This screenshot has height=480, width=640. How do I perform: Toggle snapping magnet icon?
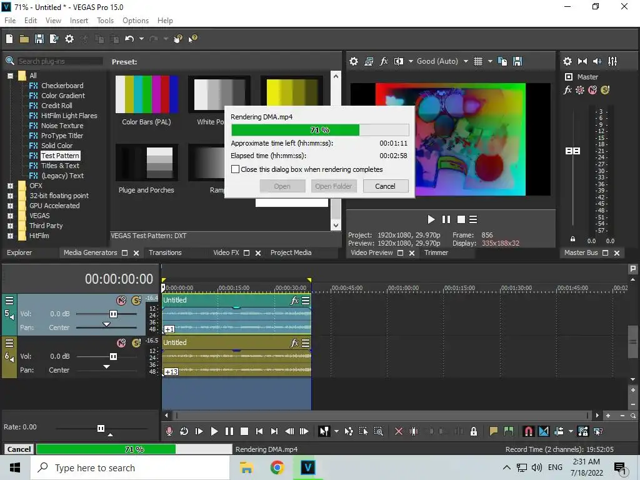(529, 431)
